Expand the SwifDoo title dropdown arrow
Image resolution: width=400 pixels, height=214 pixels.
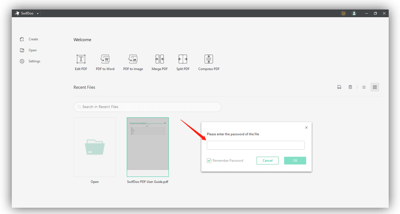click(x=38, y=14)
